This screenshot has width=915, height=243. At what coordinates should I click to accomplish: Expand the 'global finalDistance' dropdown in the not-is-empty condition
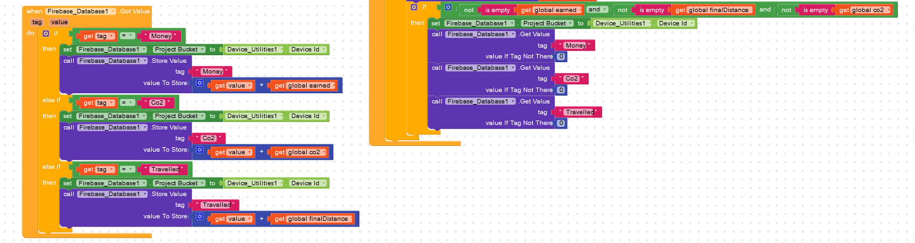(721, 10)
